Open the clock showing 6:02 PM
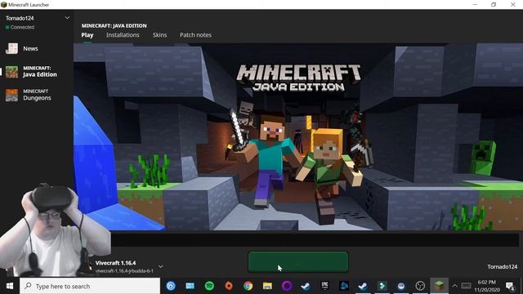 [487, 286]
